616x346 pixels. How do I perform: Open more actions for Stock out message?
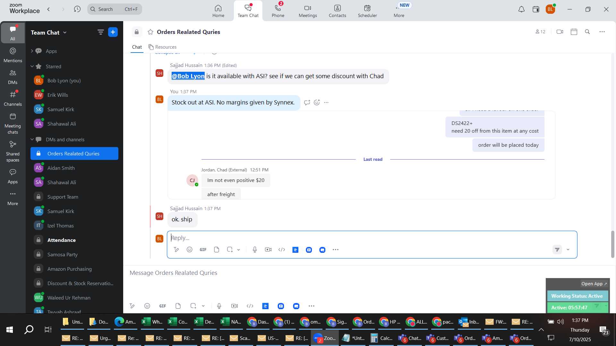(x=326, y=103)
